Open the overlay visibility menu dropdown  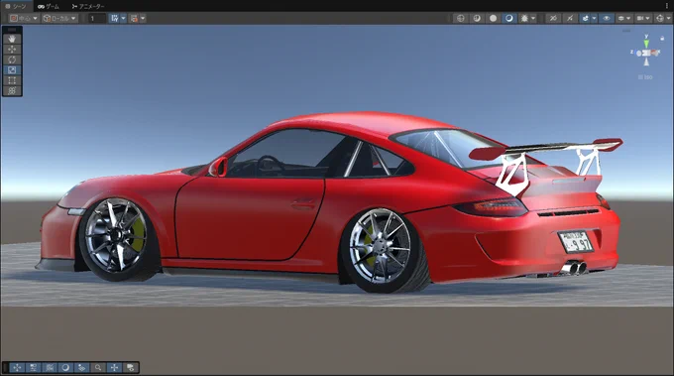pos(624,18)
